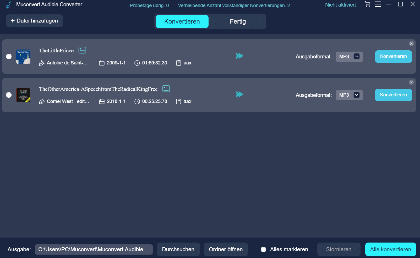Click TheOtherAmerica-ASpeechfromTheRadicalKingFree title
The height and width of the screenshot is (258, 420).
tap(98, 89)
